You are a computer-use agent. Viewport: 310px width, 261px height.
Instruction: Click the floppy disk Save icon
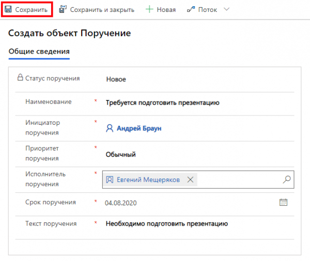coord(9,10)
